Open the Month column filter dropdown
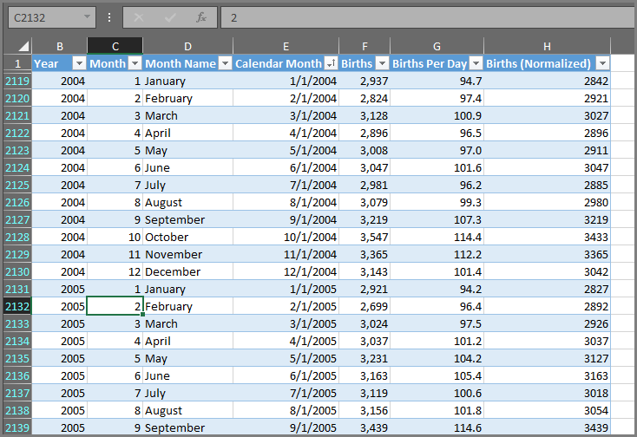 click(x=135, y=63)
